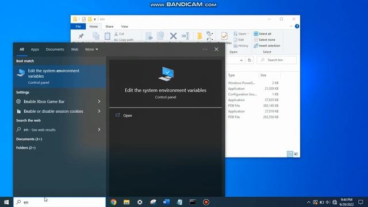Click Invert selection in Explorer ribbon
The width and height of the screenshot is (368, 207).
click(x=267, y=45)
